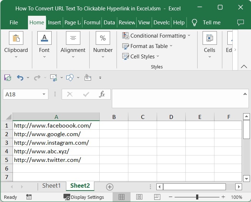Screen dimensions: 251x202
Task: Switch to Page Layout view
Action: click(x=139, y=197)
